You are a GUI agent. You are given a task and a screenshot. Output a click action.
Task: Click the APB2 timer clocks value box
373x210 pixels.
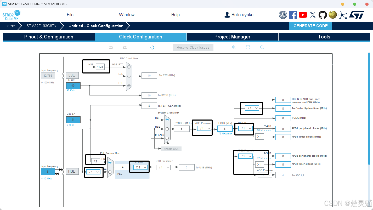[x=283, y=164]
